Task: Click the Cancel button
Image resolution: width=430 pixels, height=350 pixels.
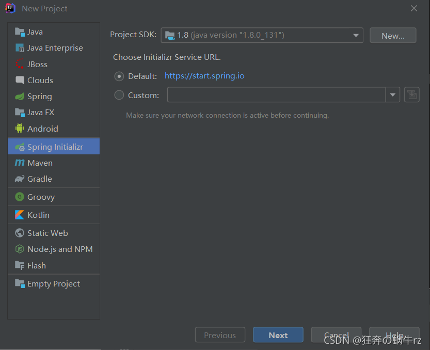Action: 336,335
